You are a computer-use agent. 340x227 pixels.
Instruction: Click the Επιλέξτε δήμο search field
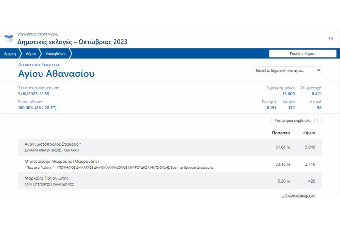pyautogui.click(x=302, y=54)
